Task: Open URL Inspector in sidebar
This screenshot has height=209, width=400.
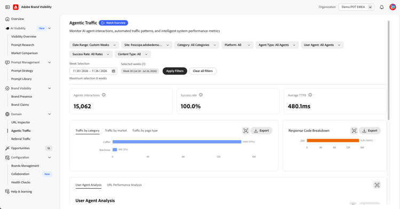Action: coord(21,122)
